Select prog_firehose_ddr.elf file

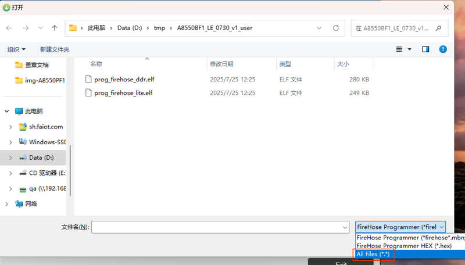pos(124,80)
